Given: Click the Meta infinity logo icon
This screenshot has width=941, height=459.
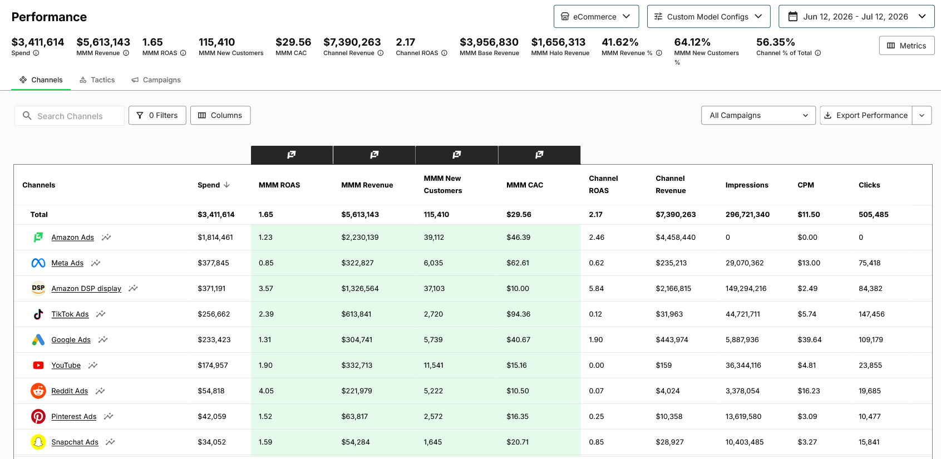Looking at the screenshot, I should pos(38,263).
